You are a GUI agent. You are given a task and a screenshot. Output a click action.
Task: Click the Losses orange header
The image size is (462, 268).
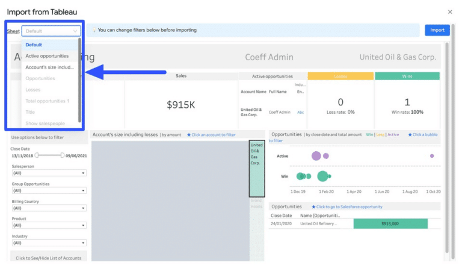(x=340, y=76)
